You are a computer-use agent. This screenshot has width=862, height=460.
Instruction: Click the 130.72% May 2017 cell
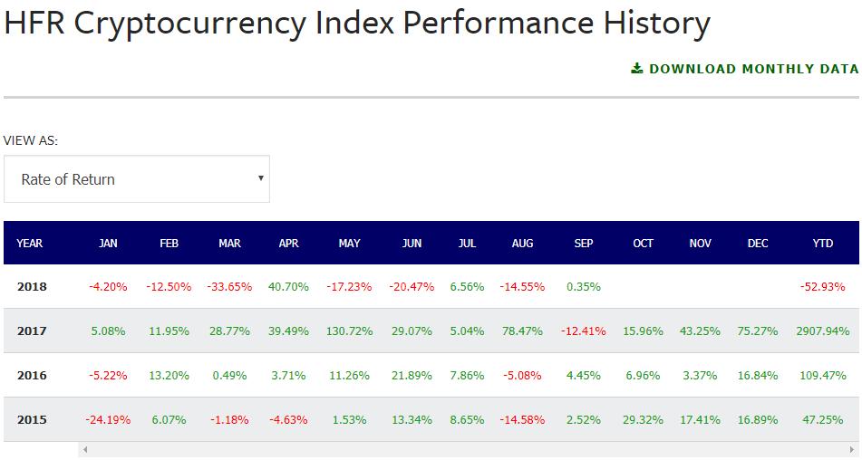(x=349, y=331)
